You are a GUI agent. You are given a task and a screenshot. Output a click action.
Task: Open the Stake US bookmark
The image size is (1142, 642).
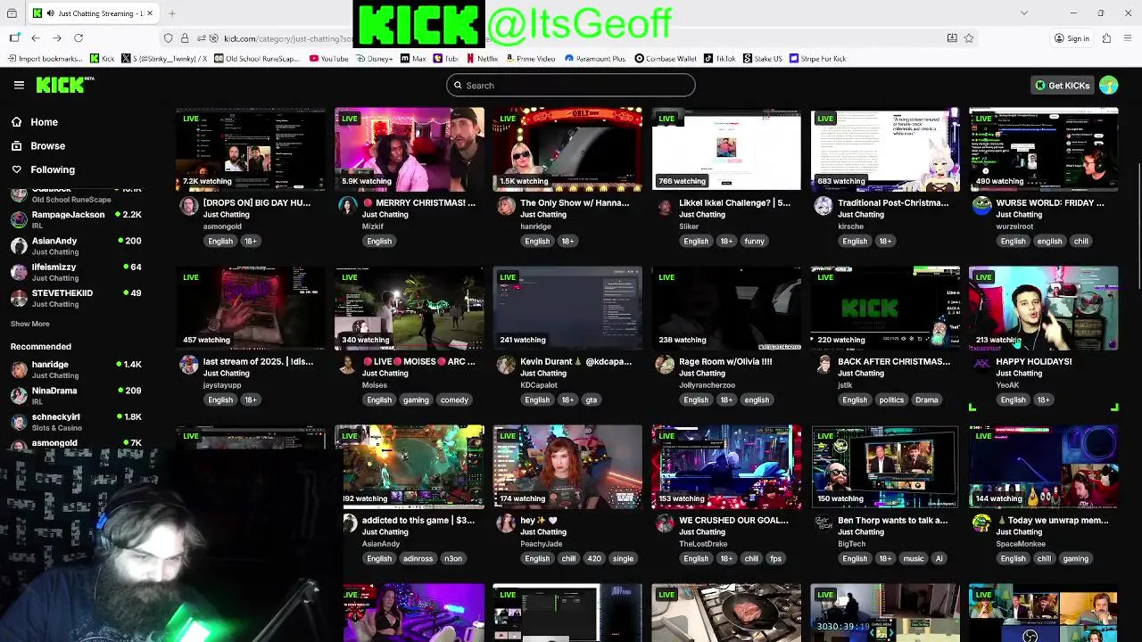coord(763,59)
